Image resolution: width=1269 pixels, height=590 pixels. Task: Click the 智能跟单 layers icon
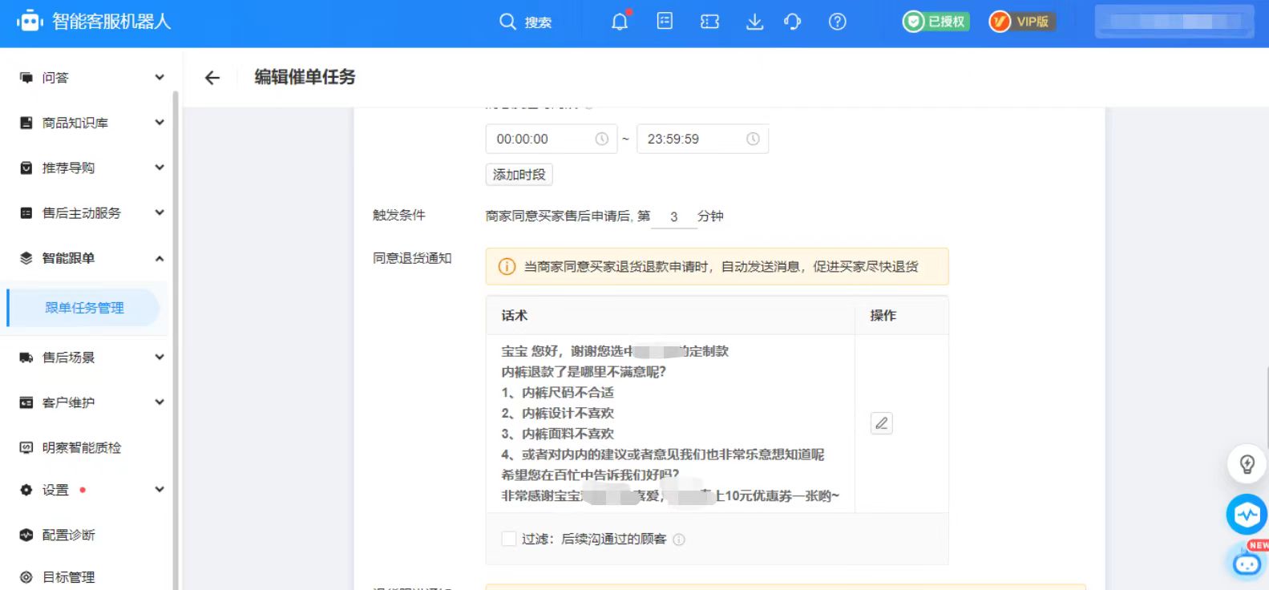26,258
